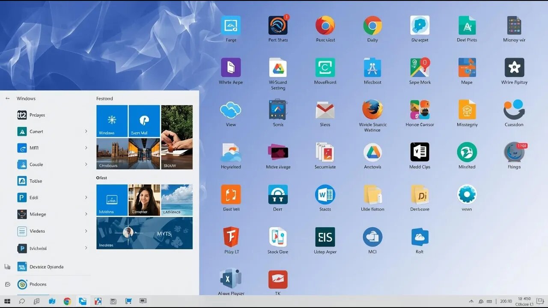Viewport: 548px width, 308px height.
Task: Open the View cloud icon
Action: 231,110
